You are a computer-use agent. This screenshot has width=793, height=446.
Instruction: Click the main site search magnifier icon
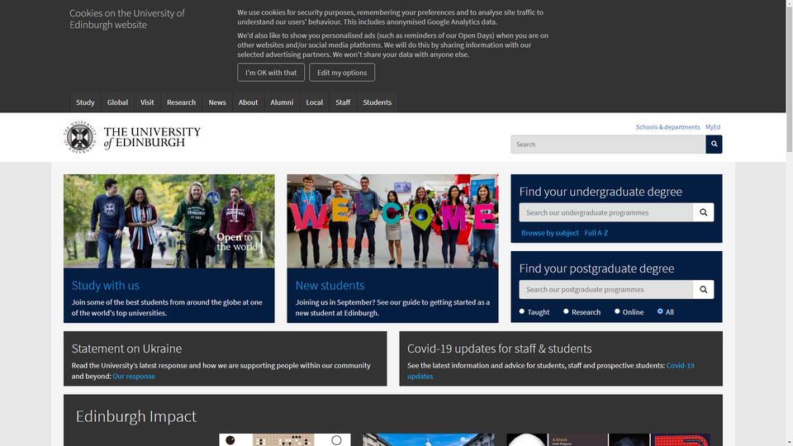(714, 144)
